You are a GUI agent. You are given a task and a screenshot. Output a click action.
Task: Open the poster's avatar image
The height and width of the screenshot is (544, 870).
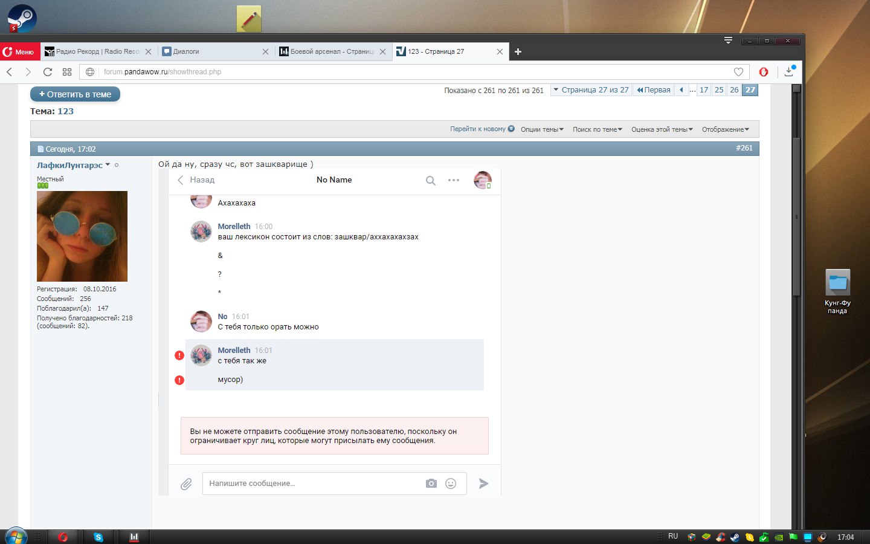coord(82,236)
